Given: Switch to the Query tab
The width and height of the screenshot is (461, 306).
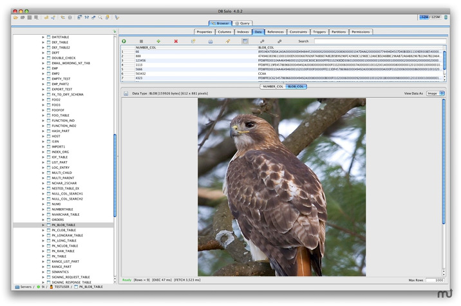Looking at the screenshot, I should coord(242,23).
